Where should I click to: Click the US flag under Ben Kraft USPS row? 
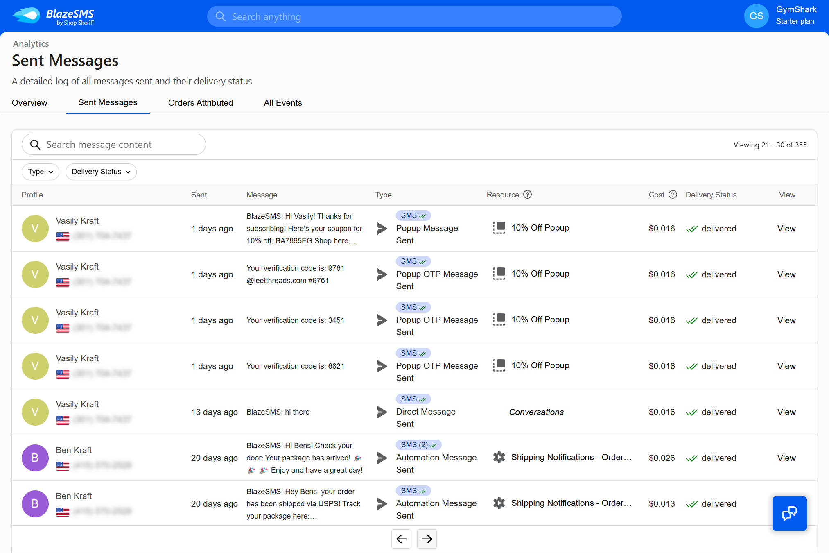click(63, 512)
